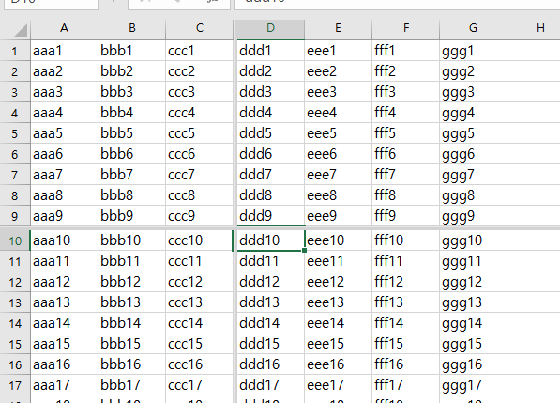Click cell containing aaa5
Screen dimensions: 560x403
tap(65, 133)
